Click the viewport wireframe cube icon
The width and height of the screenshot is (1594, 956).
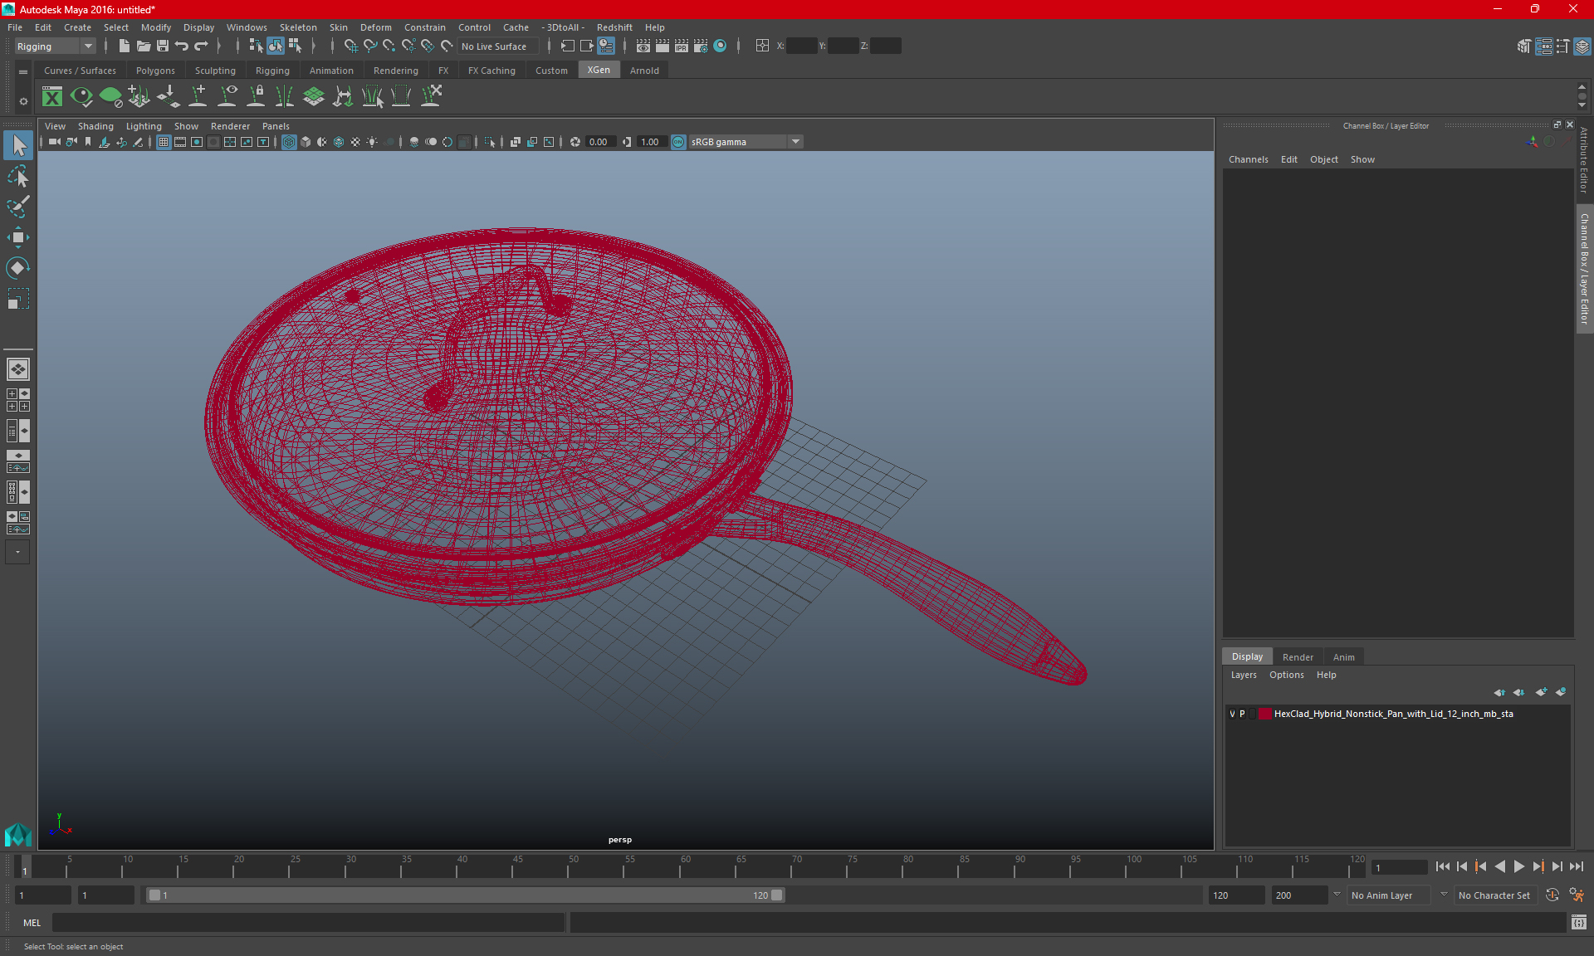point(289,142)
